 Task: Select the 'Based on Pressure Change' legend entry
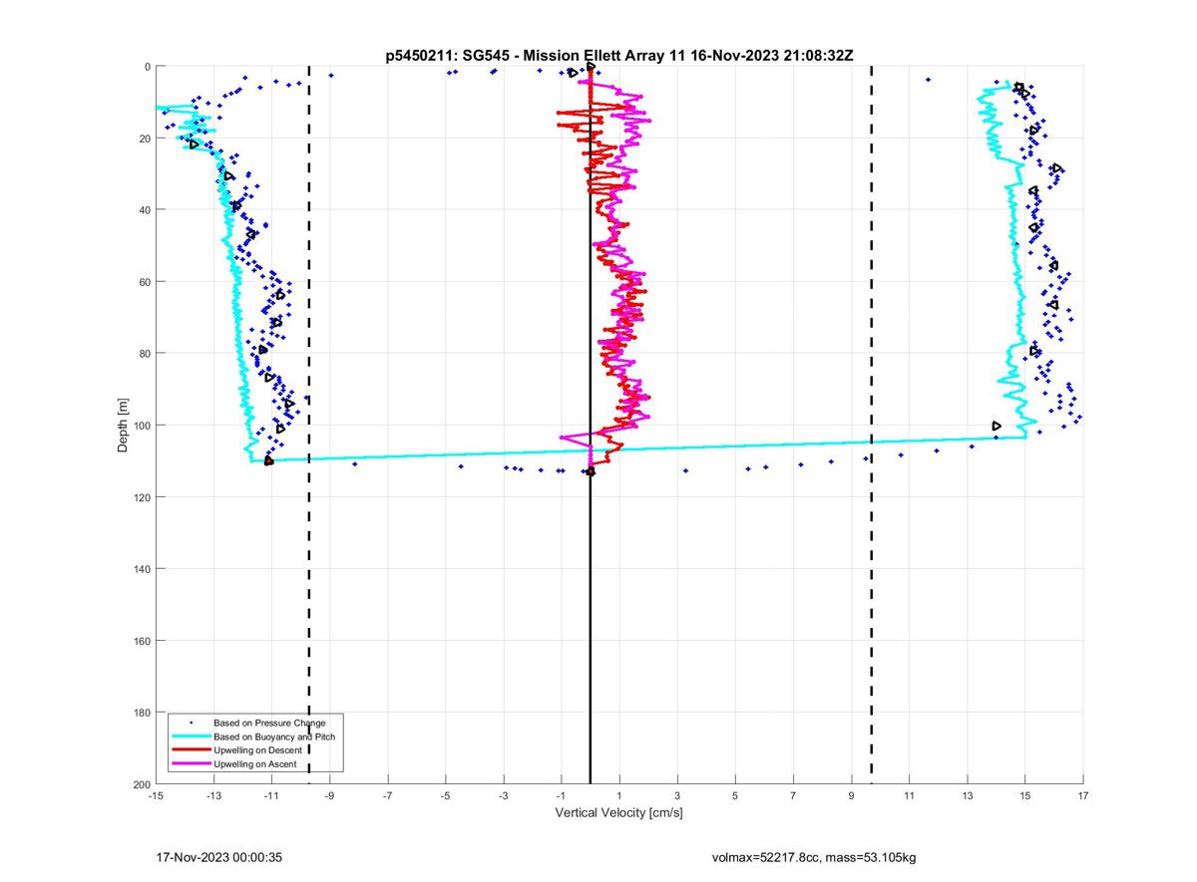tap(269, 722)
